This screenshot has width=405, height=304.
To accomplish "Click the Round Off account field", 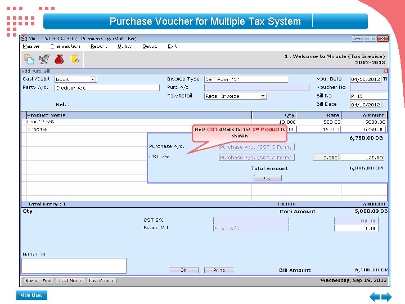I will pyautogui.click(x=251, y=228).
